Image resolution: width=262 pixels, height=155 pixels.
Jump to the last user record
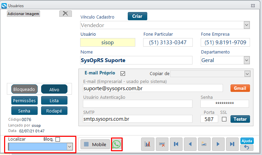point(232,144)
